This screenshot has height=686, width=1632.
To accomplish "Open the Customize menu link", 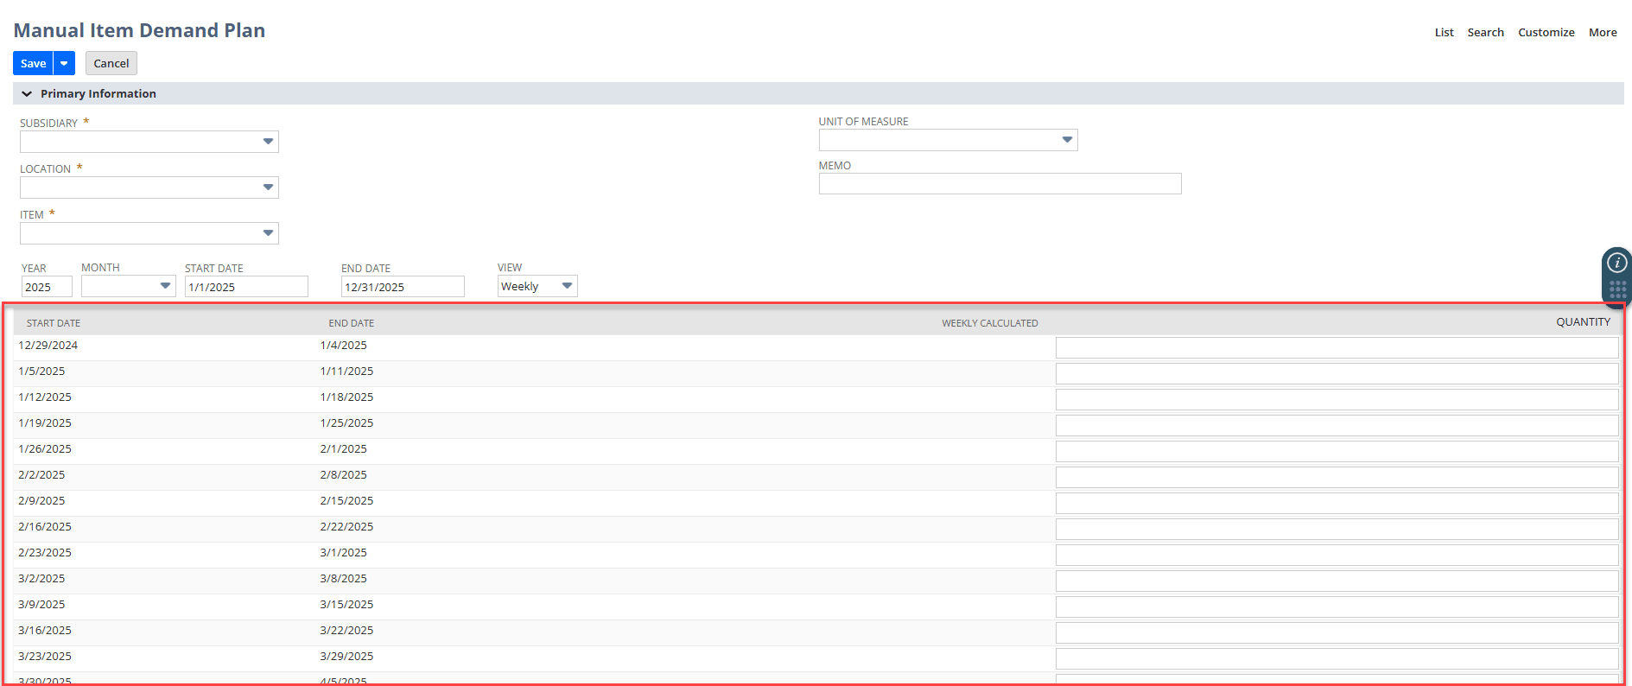I will pos(1546,32).
